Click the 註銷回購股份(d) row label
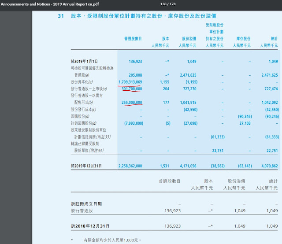Viewport: 282px width, 244px height. tap(84, 123)
